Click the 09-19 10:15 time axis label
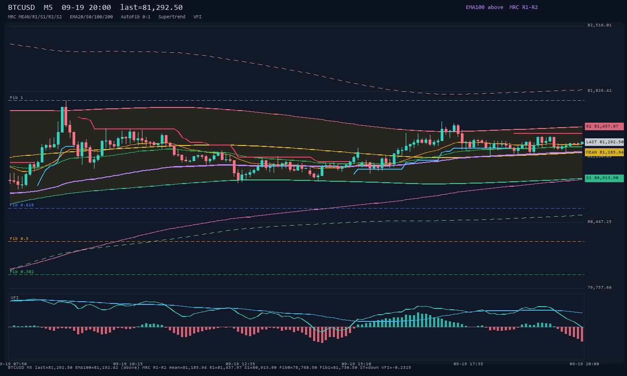The height and width of the screenshot is (376, 627). click(x=128, y=364)
